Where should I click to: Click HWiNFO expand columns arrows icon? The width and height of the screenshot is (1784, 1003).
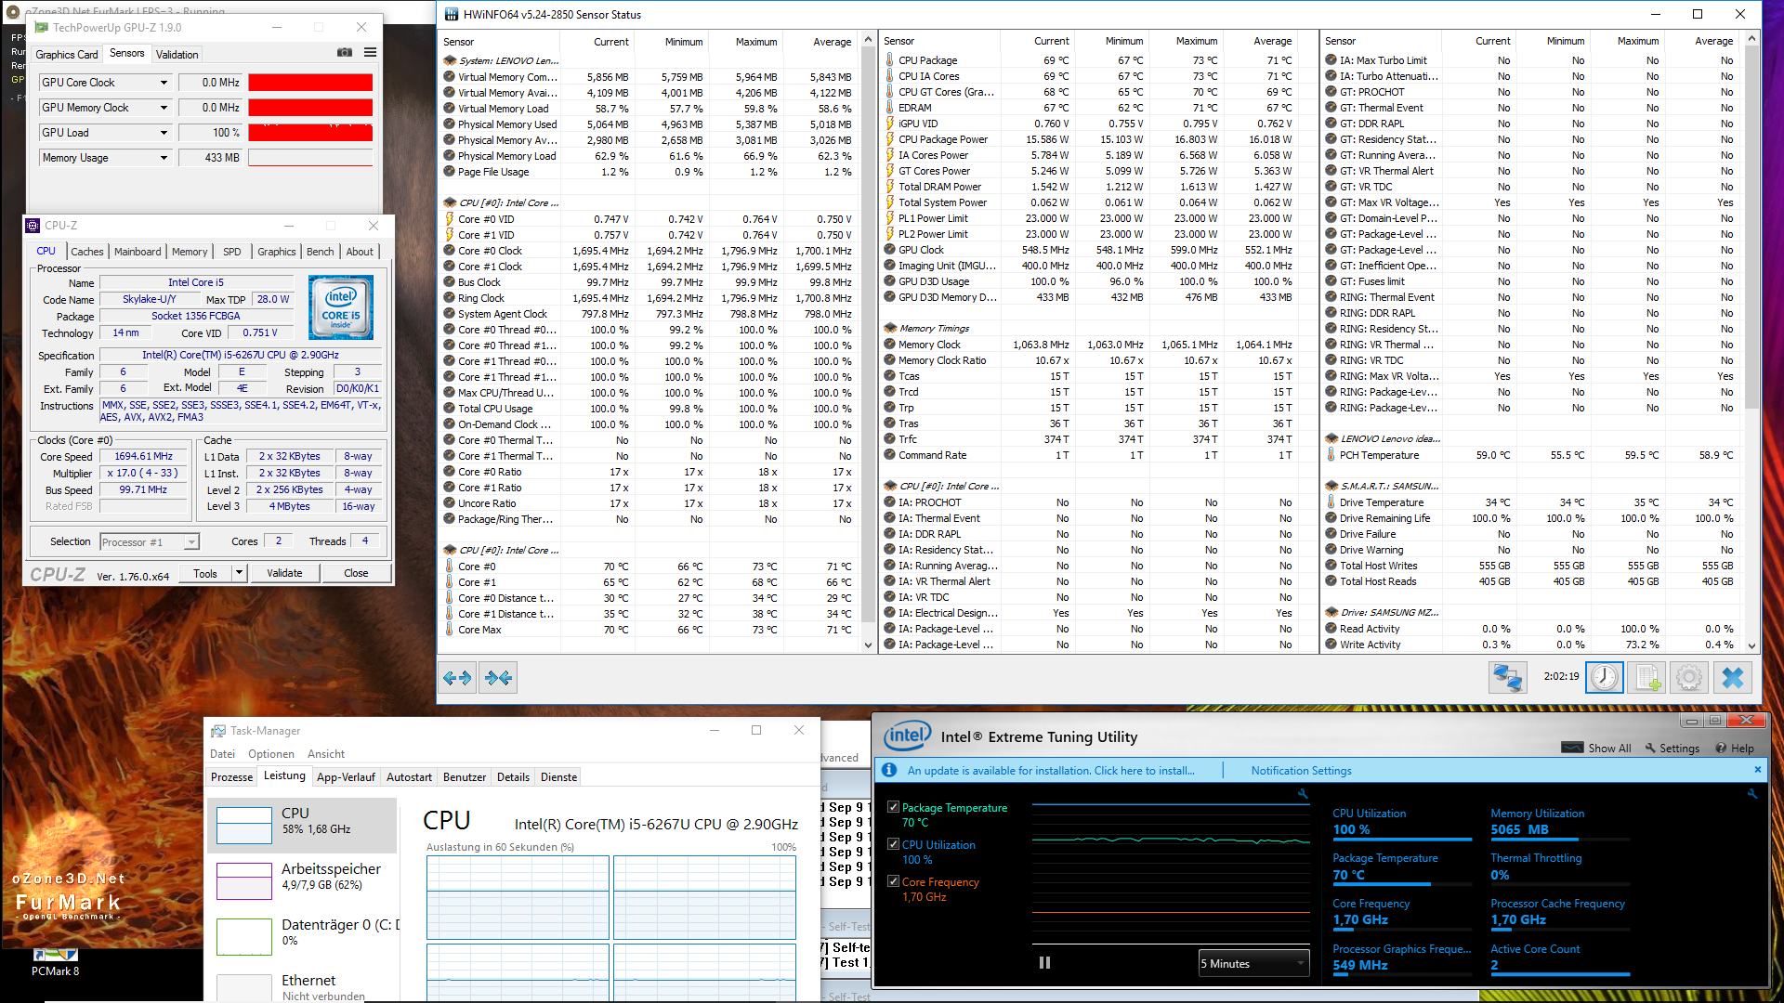[x=457, y=678]
